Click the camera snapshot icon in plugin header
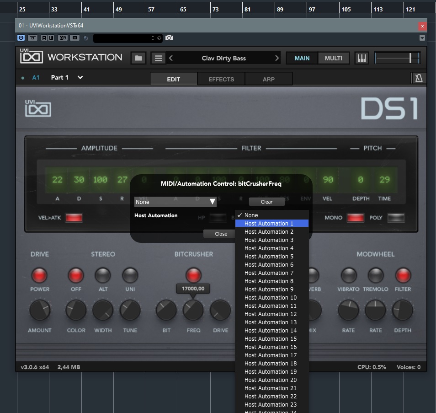The height and width of the screenshot is (413, 436). (x=169, y=38)
